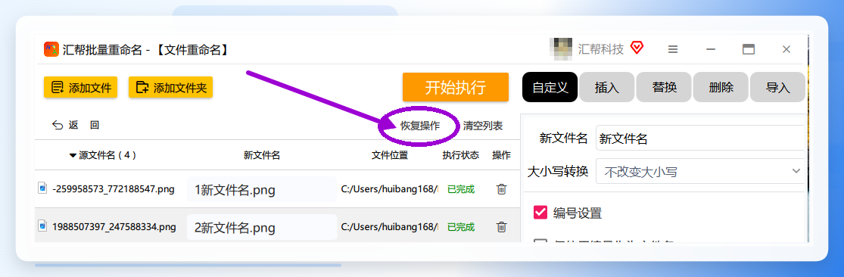
Task: Switch to the 自定义 tab
Action: click(x=550, y=87)
